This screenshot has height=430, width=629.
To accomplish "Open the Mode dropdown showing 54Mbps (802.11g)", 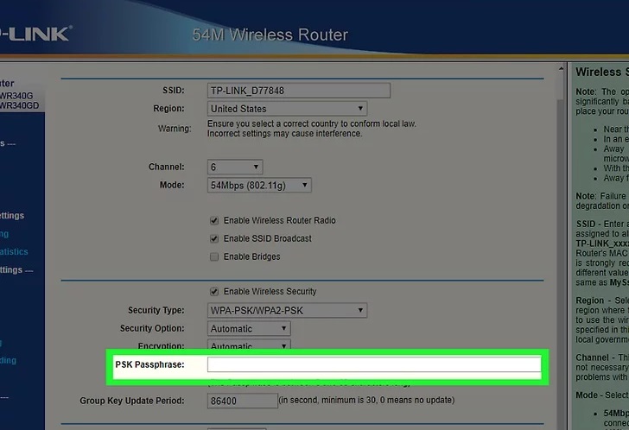I will [x=259, y=186].
